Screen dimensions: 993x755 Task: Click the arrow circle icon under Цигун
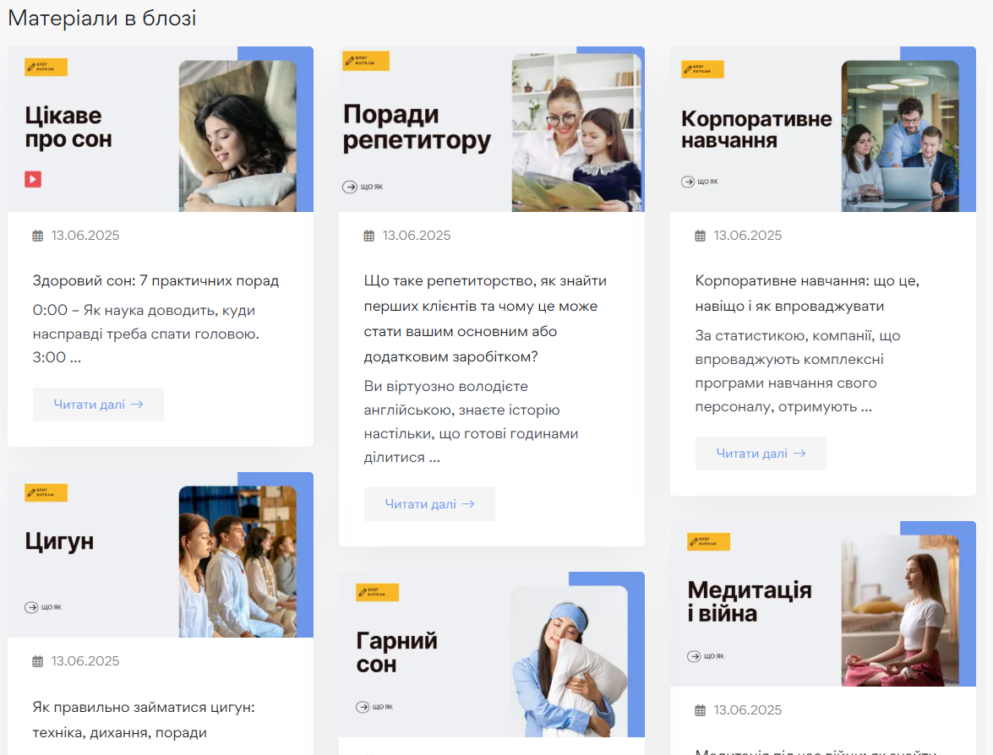click(31, 607)
